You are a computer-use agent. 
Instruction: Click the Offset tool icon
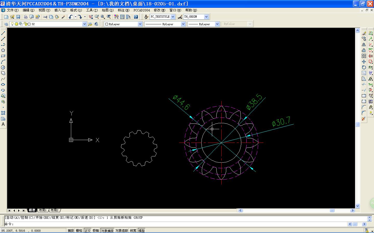tap(364, 50)
